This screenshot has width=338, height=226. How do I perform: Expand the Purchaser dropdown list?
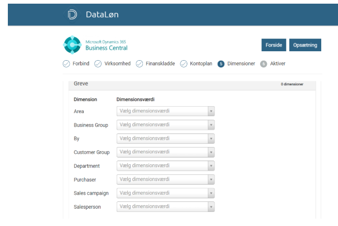pyautogui.click(x=211, y=179)
